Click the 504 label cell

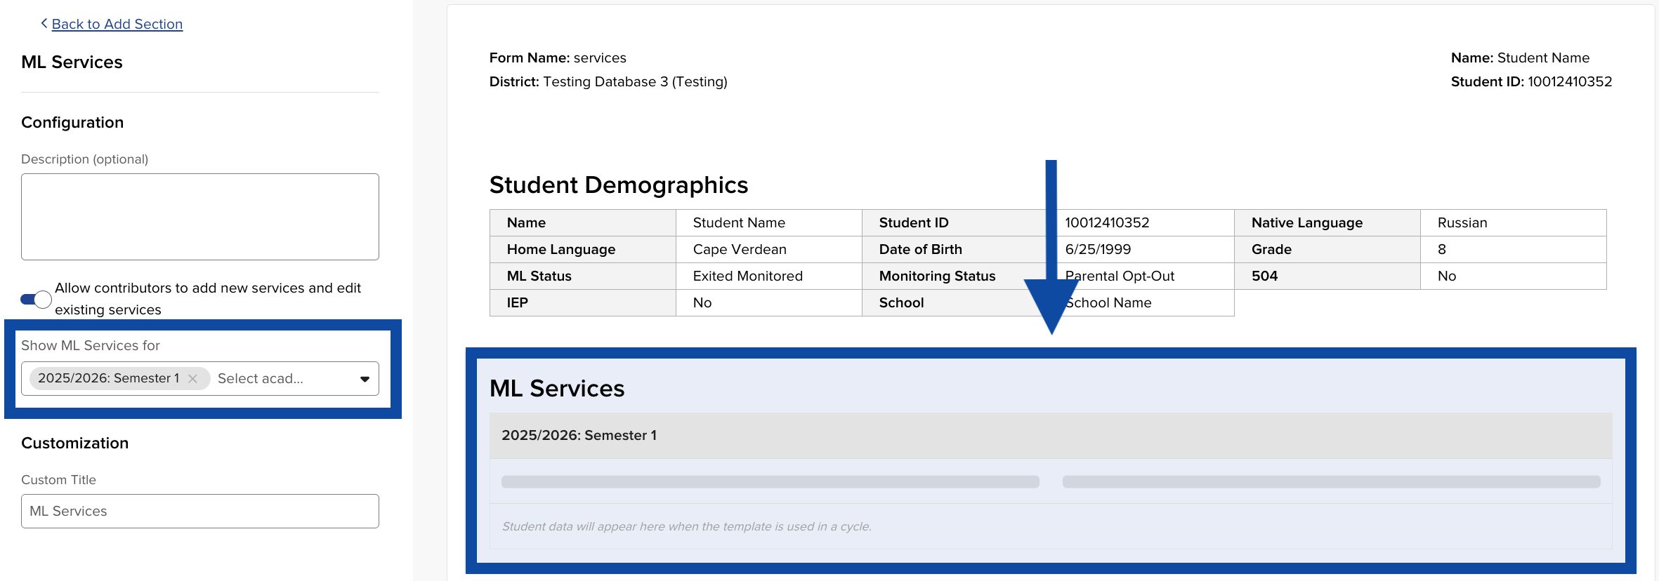tap(1327, 276)
